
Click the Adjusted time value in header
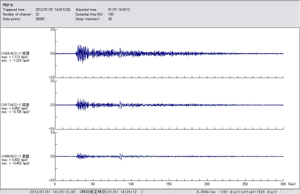(x=119, y=10)
